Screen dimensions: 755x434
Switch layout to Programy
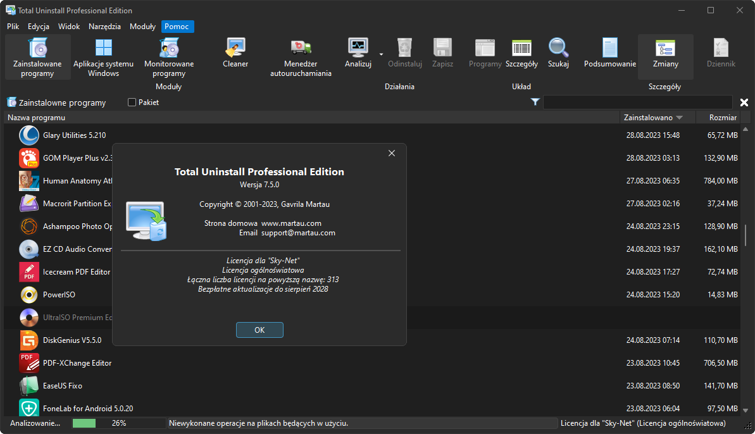(485, 53)
